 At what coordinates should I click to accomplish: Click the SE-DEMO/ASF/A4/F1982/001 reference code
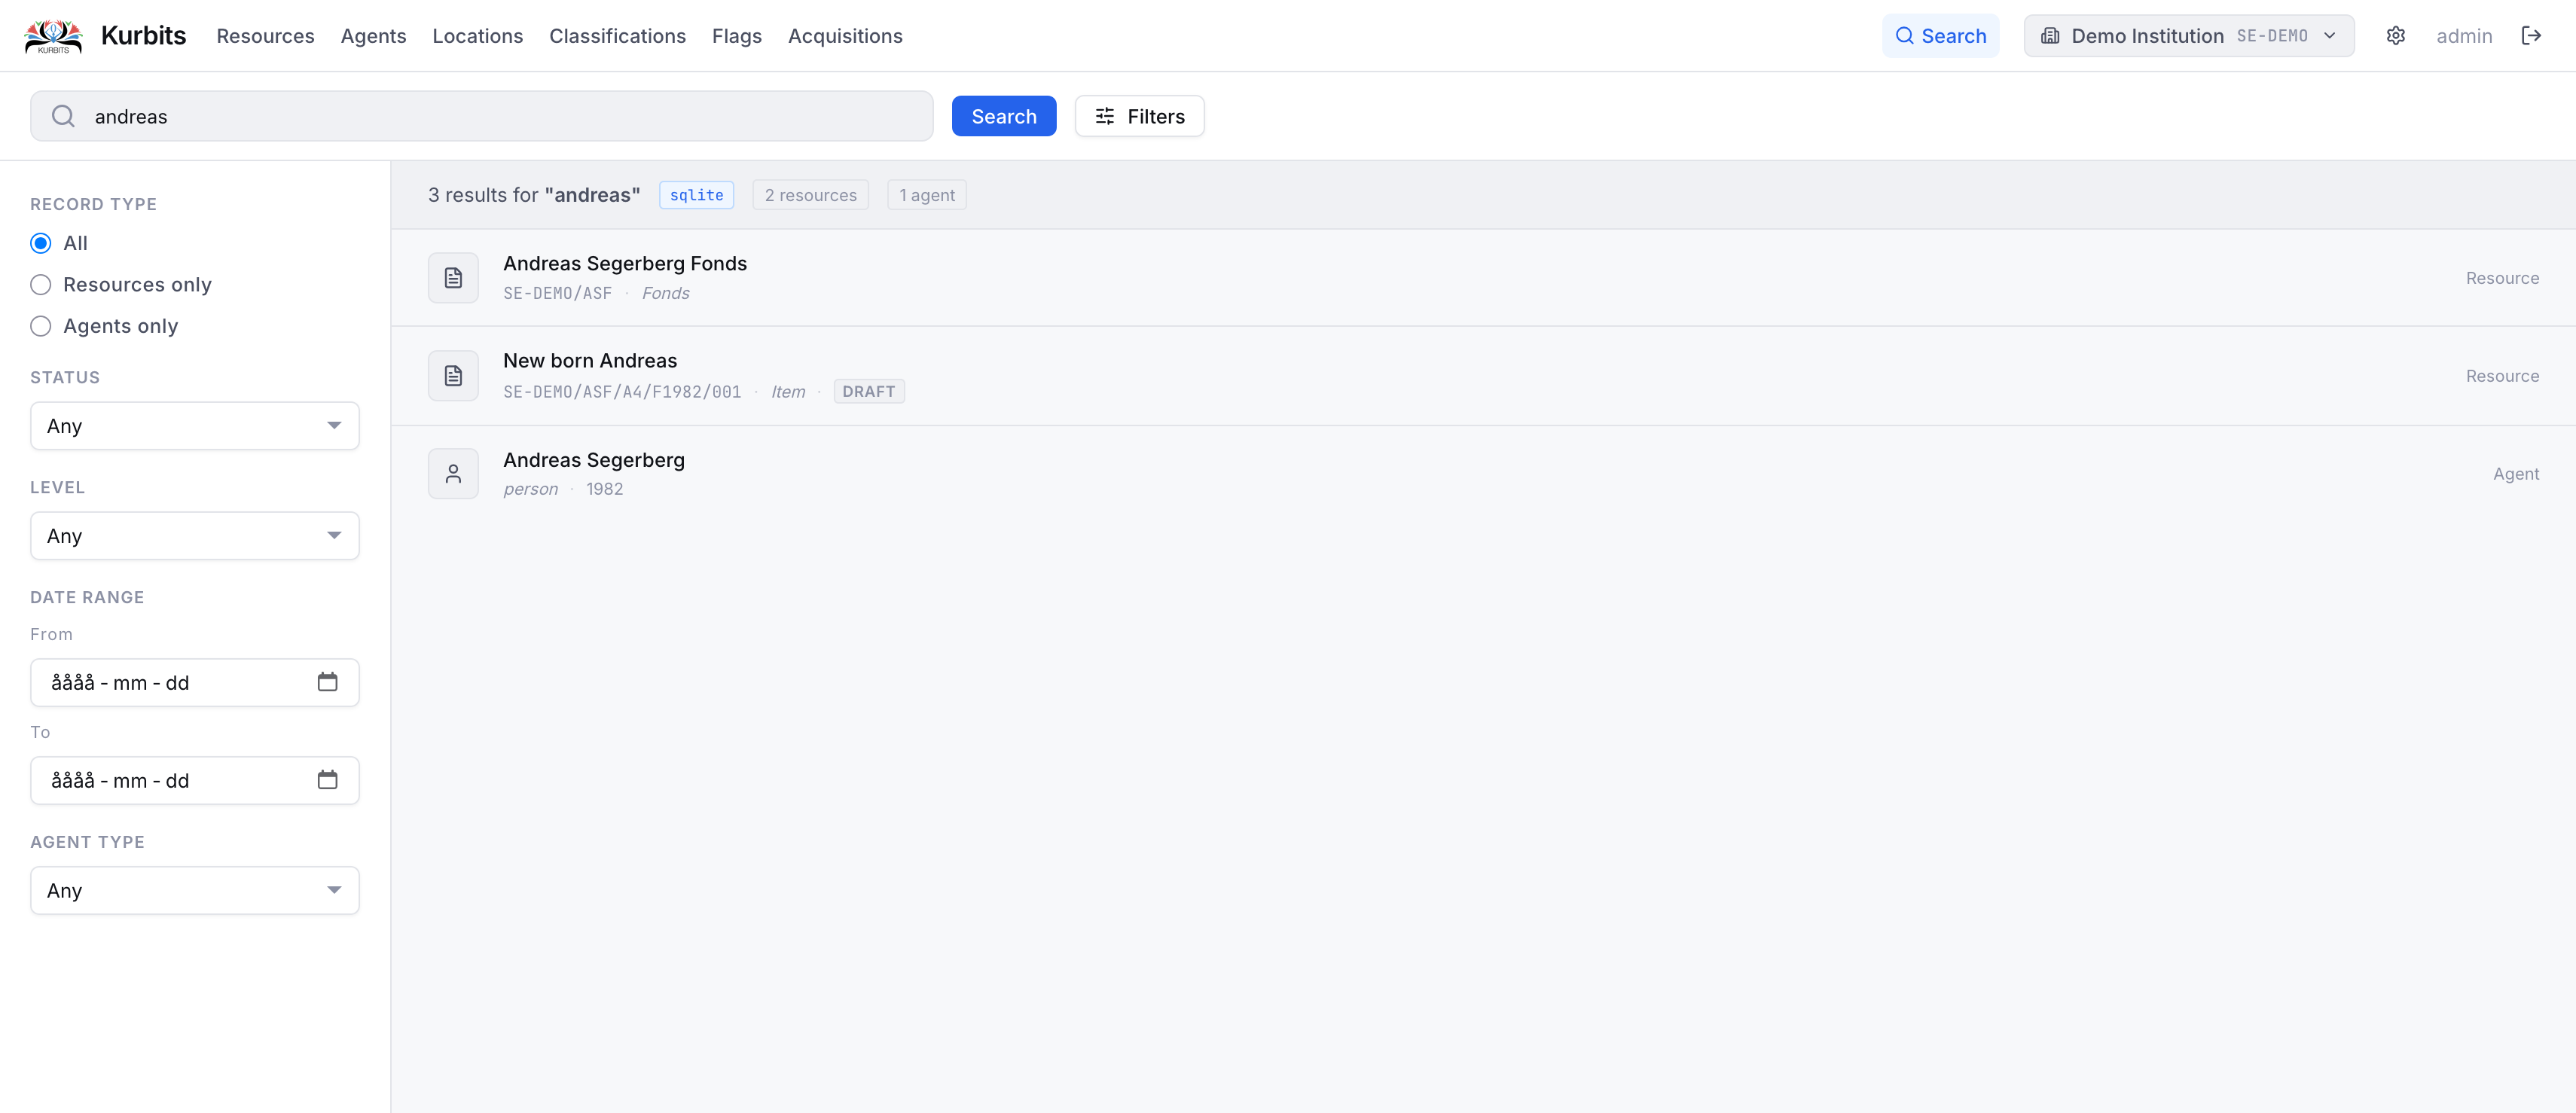[x=622, y=391]
